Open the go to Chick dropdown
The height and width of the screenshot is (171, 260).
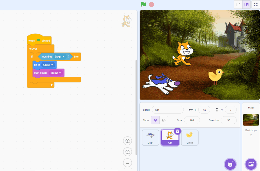[x=48, y=65]
